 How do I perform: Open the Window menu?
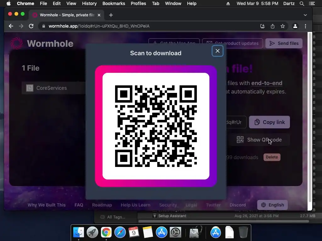point(173,3)
